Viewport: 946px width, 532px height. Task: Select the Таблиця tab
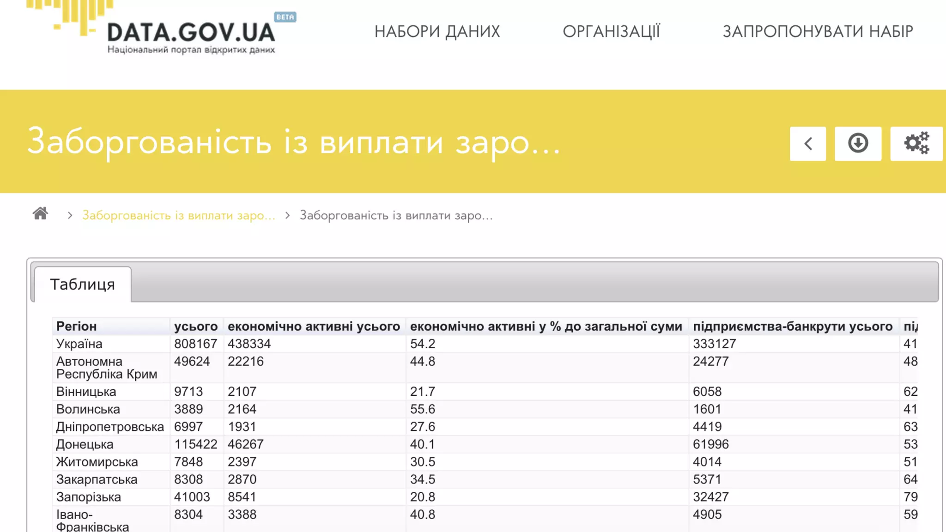click(83, 284)
